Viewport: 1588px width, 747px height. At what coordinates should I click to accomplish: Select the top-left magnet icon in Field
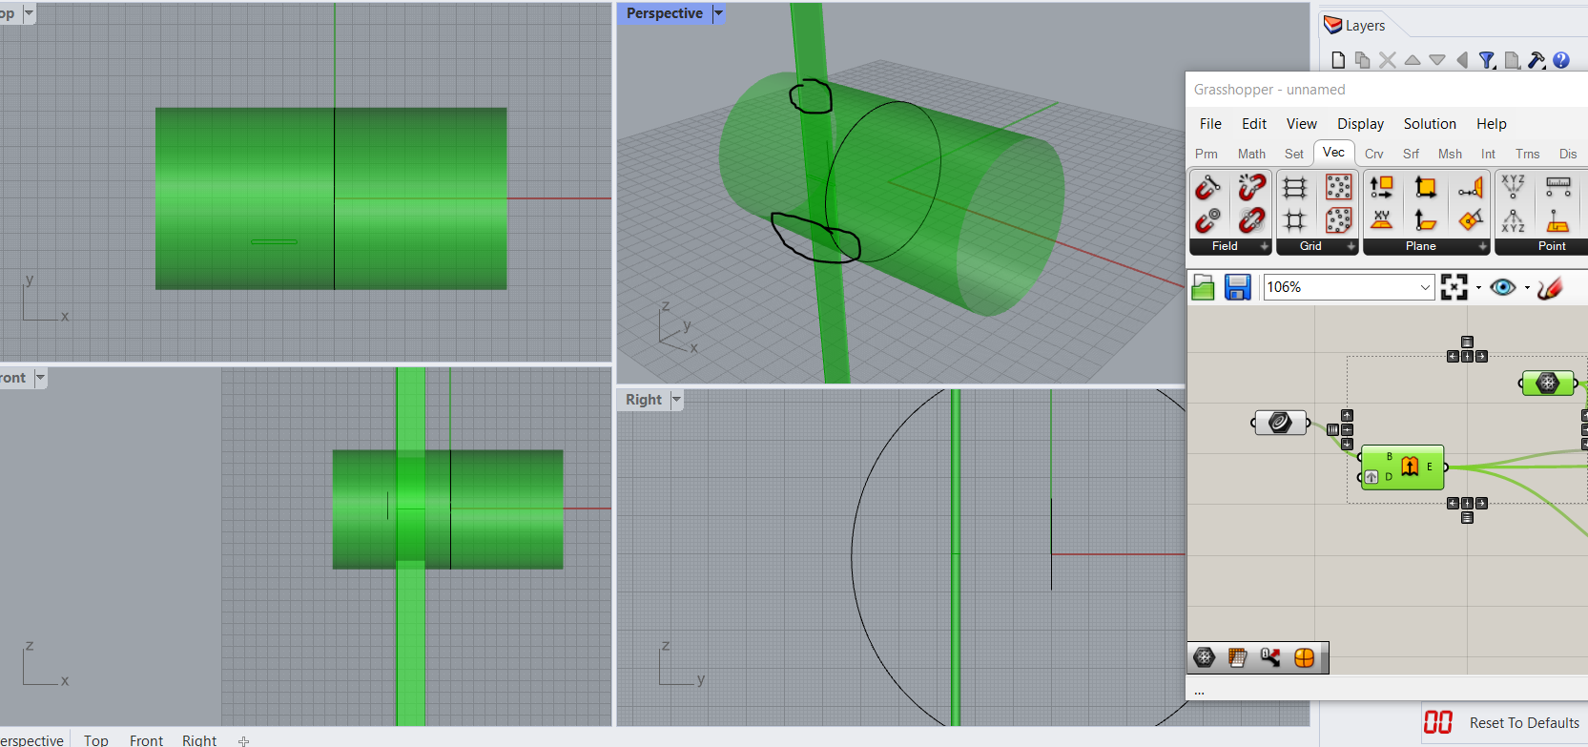tap(1207, 187)
